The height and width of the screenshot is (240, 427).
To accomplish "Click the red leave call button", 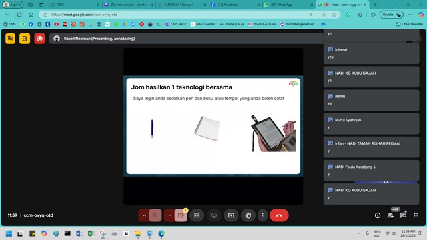I will tap(279, 215).
